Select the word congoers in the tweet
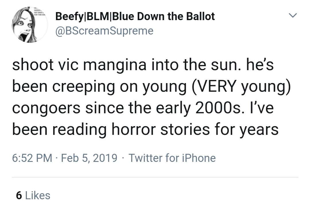Image resolution: width=310 pixels, height=207 pixels. tap(46, 109)
